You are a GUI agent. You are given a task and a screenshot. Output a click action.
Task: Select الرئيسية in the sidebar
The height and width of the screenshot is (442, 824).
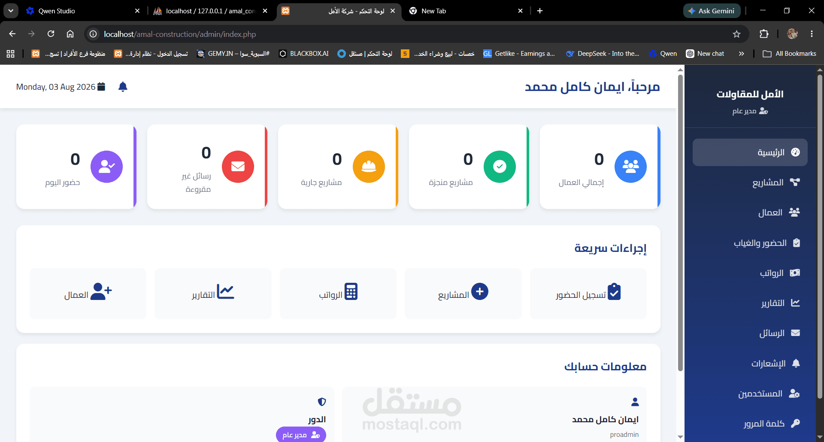(750, 152)
